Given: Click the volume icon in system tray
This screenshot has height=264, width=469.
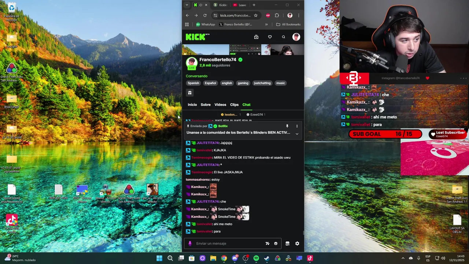Looking at the screenshot, I should (x=443, y=258).
